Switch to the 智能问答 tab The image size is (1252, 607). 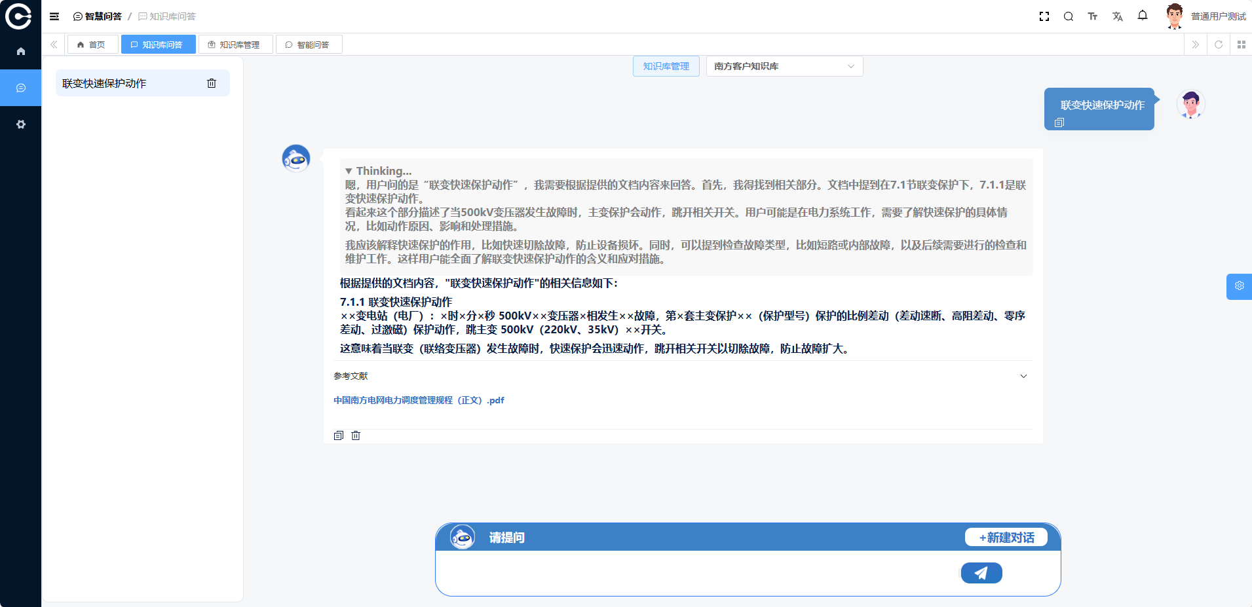[x=308, y=45]
